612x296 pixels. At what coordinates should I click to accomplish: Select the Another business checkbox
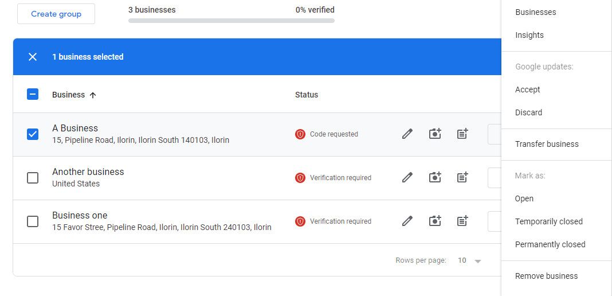[x=33, y=178]
